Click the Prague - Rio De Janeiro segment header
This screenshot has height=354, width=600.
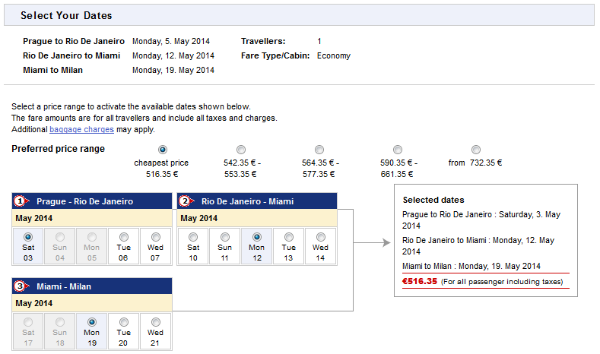(x=92, y=201)
